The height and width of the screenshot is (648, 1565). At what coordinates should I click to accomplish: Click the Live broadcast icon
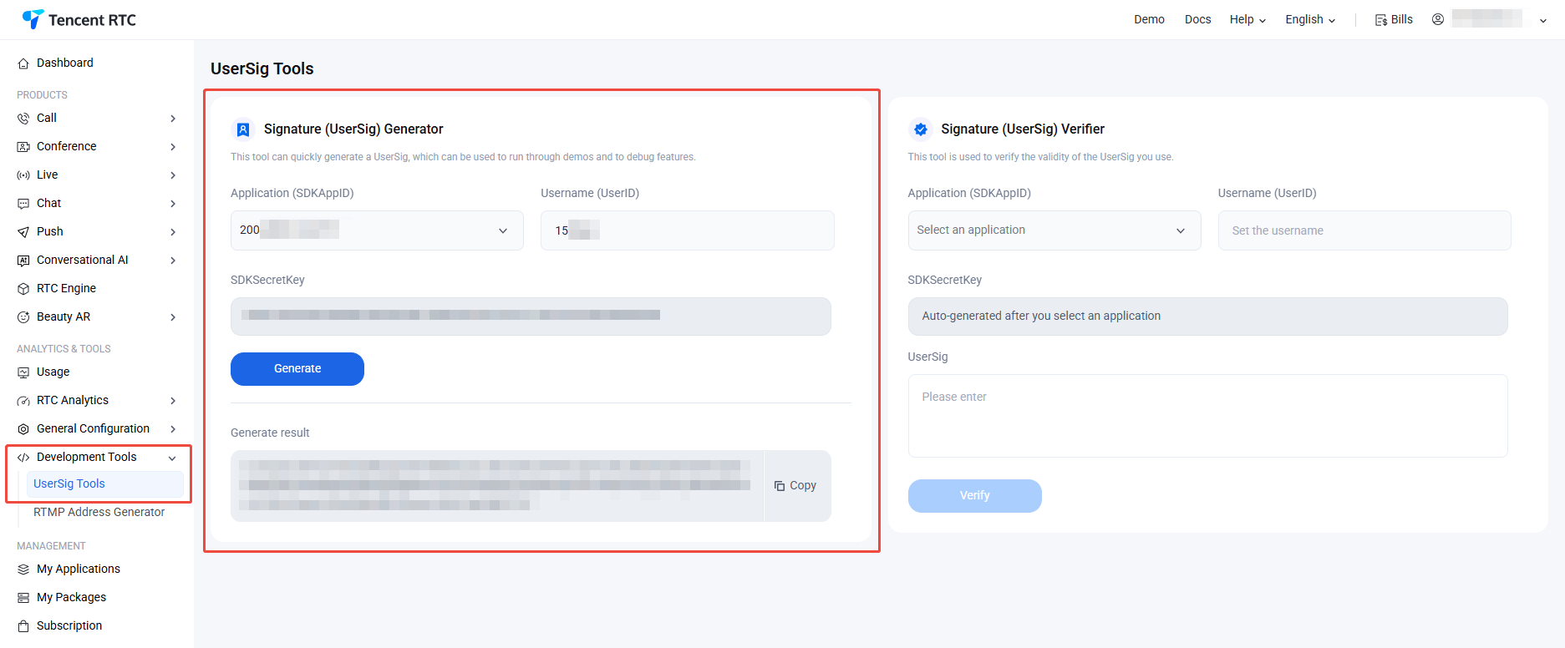pos(23,175)
